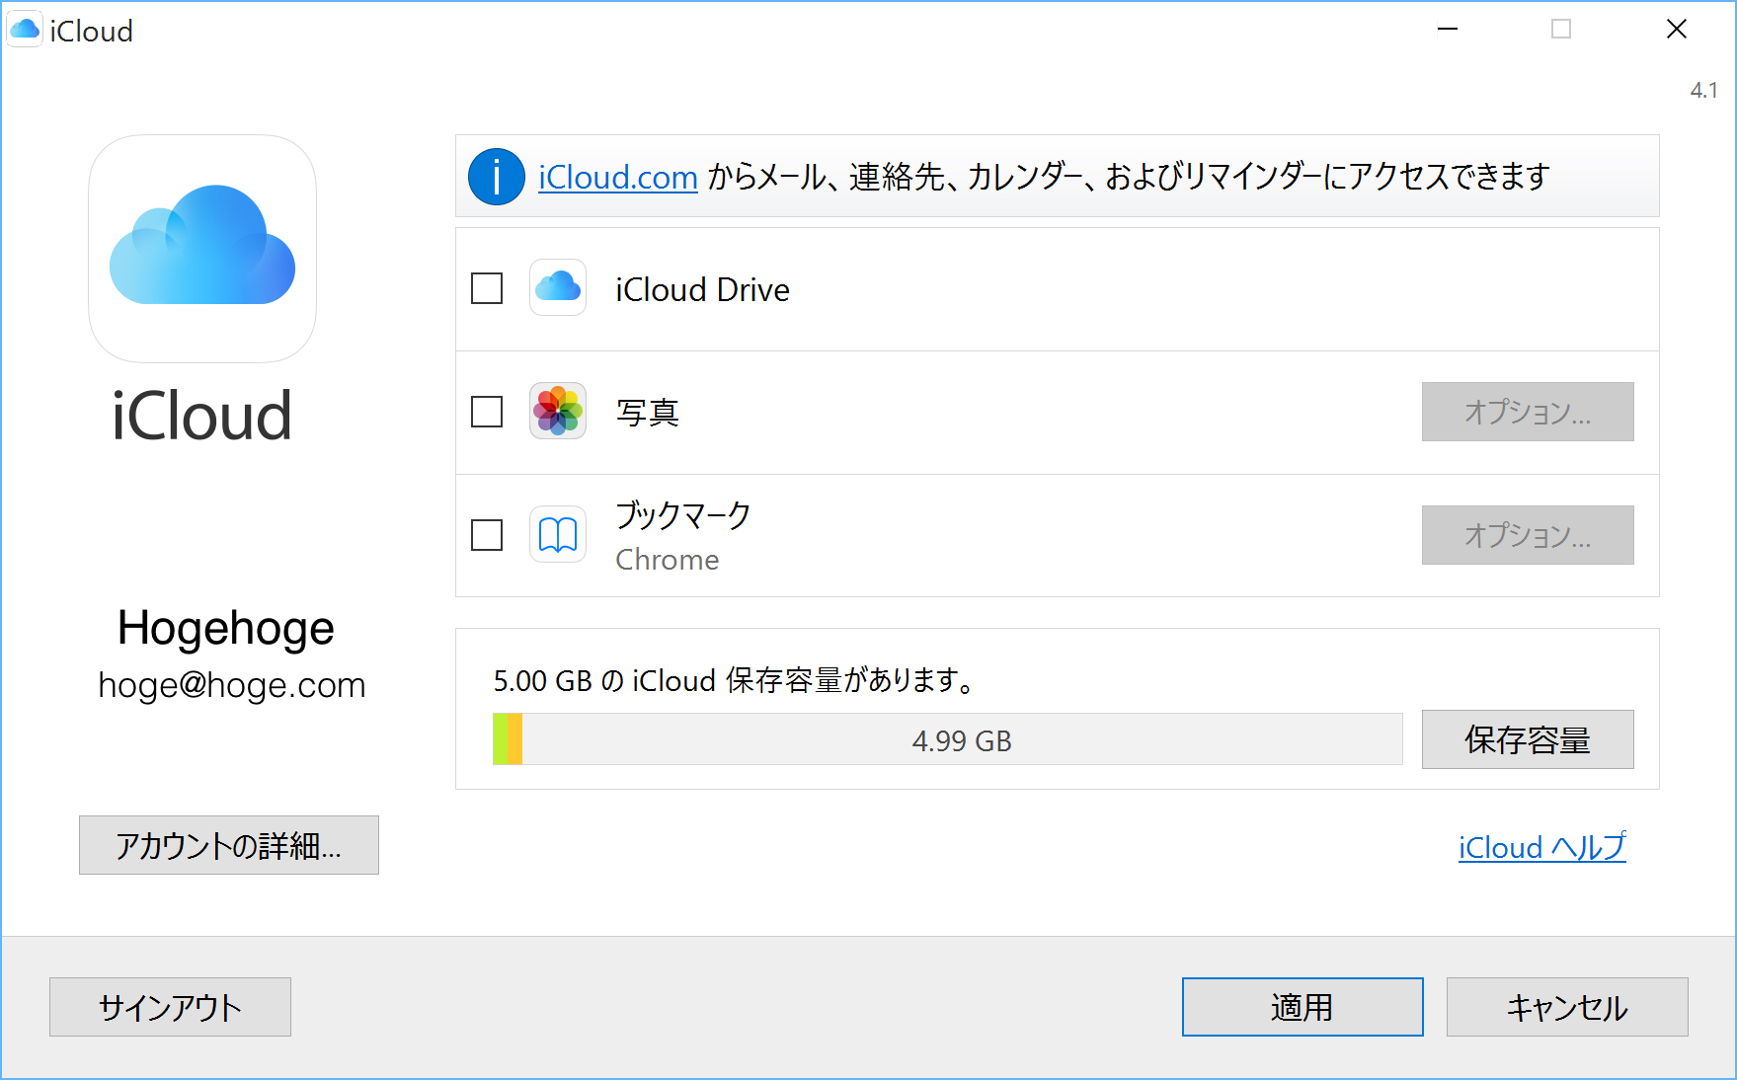
Task: Click the iCloud title bar icon
Action: coord(25,30)
